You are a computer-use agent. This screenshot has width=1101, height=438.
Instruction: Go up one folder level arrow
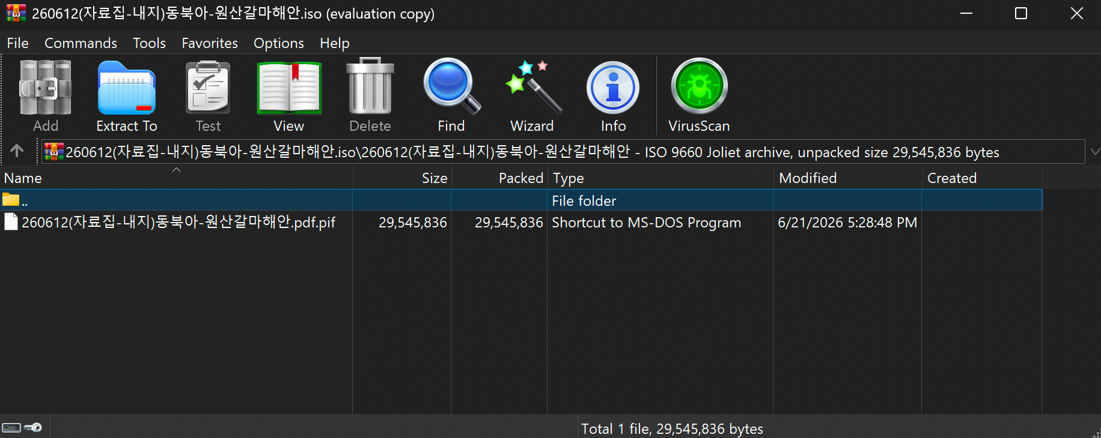click(x=17, y=151)
